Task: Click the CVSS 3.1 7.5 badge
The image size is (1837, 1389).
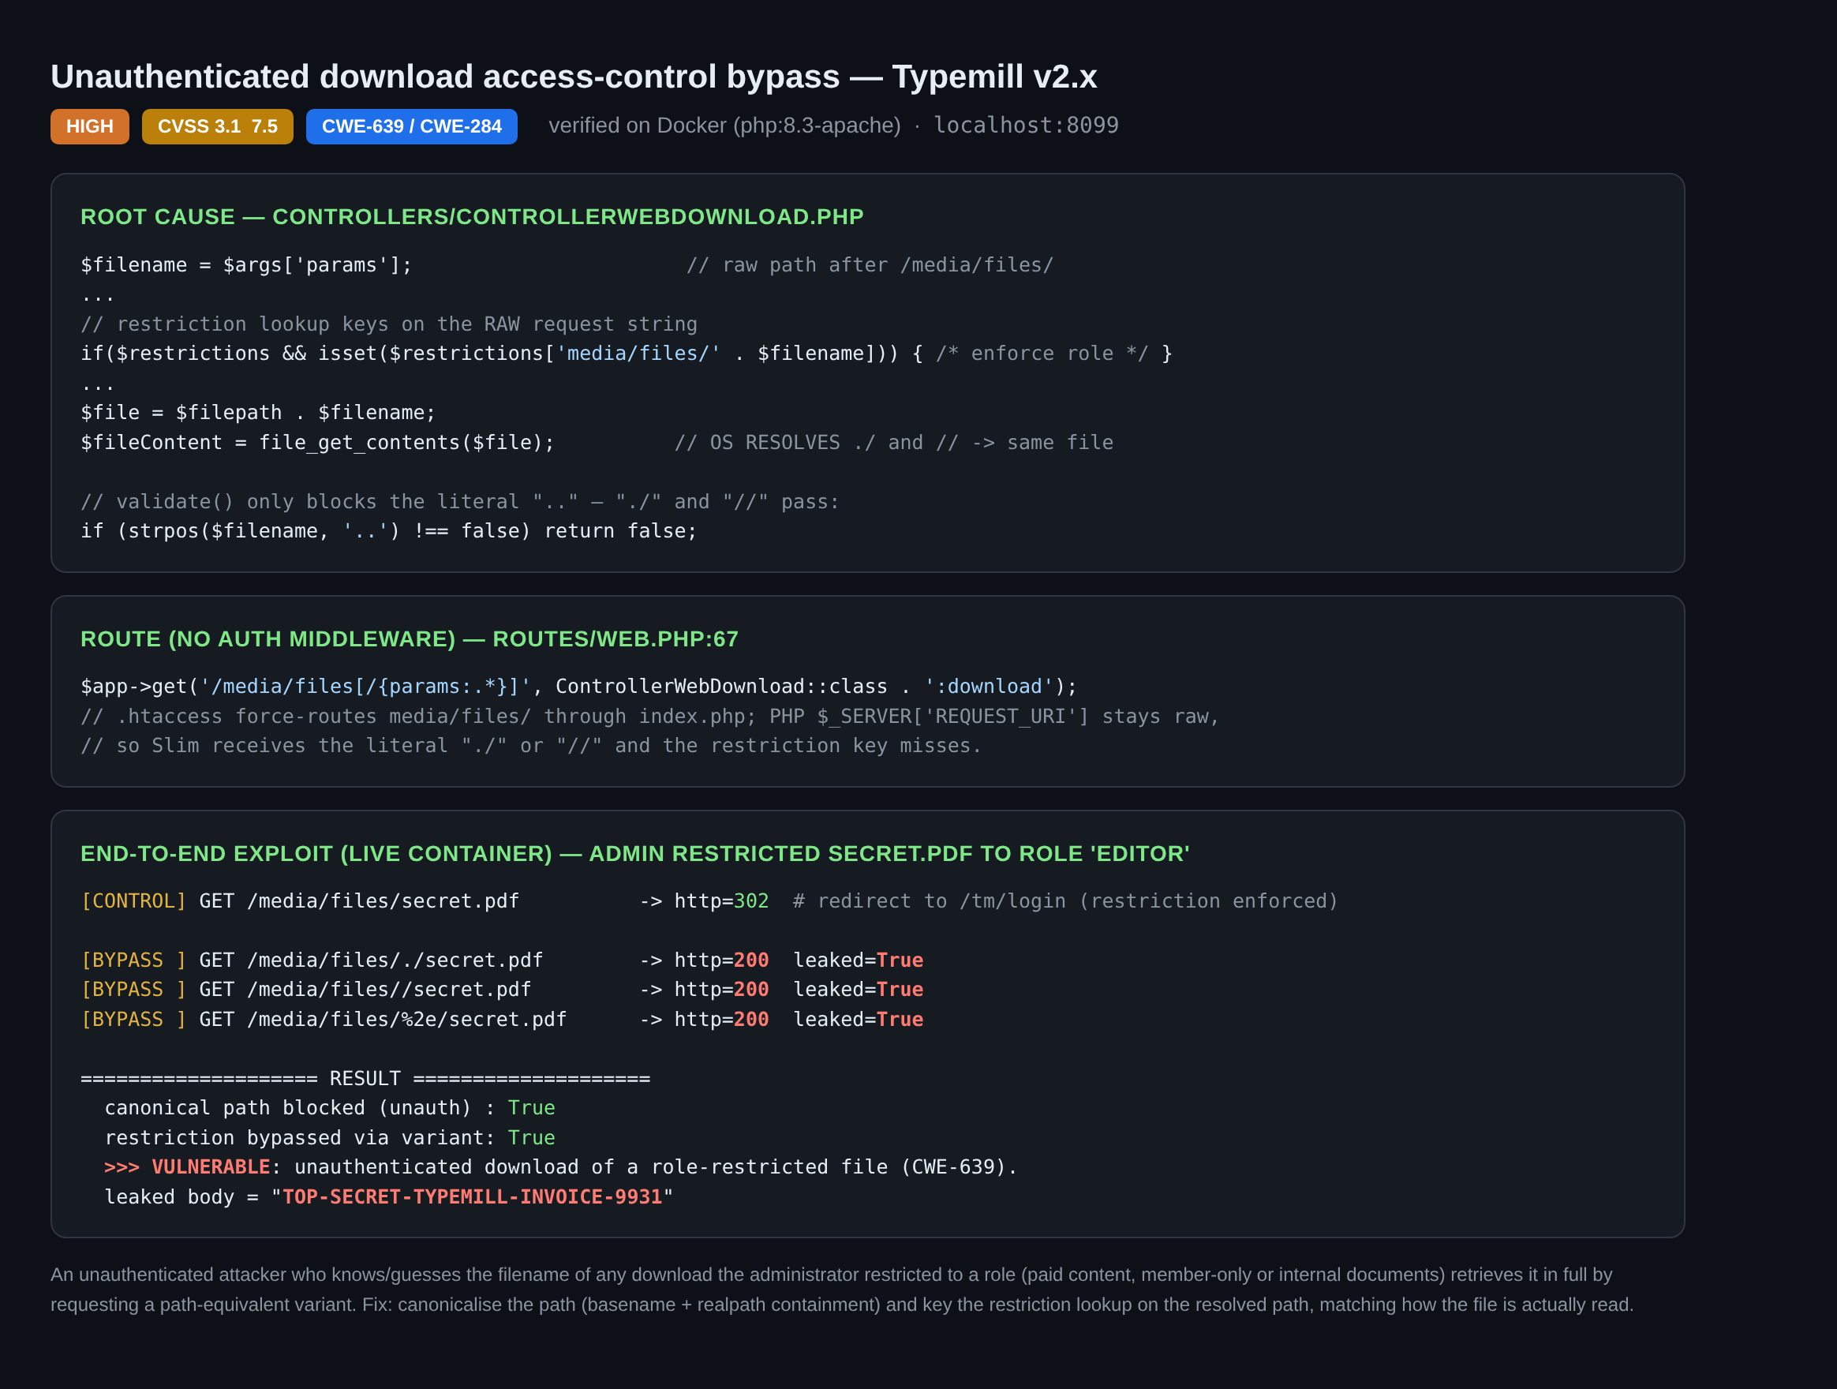Action: (218, 126)
